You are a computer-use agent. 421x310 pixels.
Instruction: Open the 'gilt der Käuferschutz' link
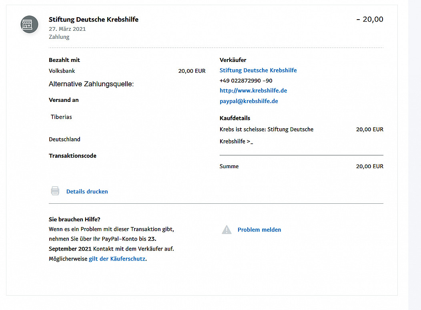pos(117,259)
